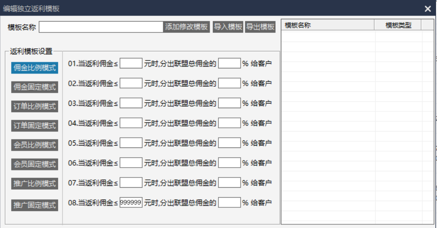Choose the 订单比例模式 option
Image resolution: width=437 pixels, height=228 pixels.
pyautogui.click(x=35, y=106)
